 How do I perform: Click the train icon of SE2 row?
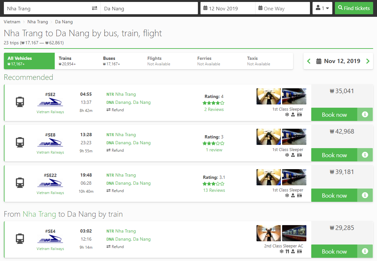(x=20, y=102)
